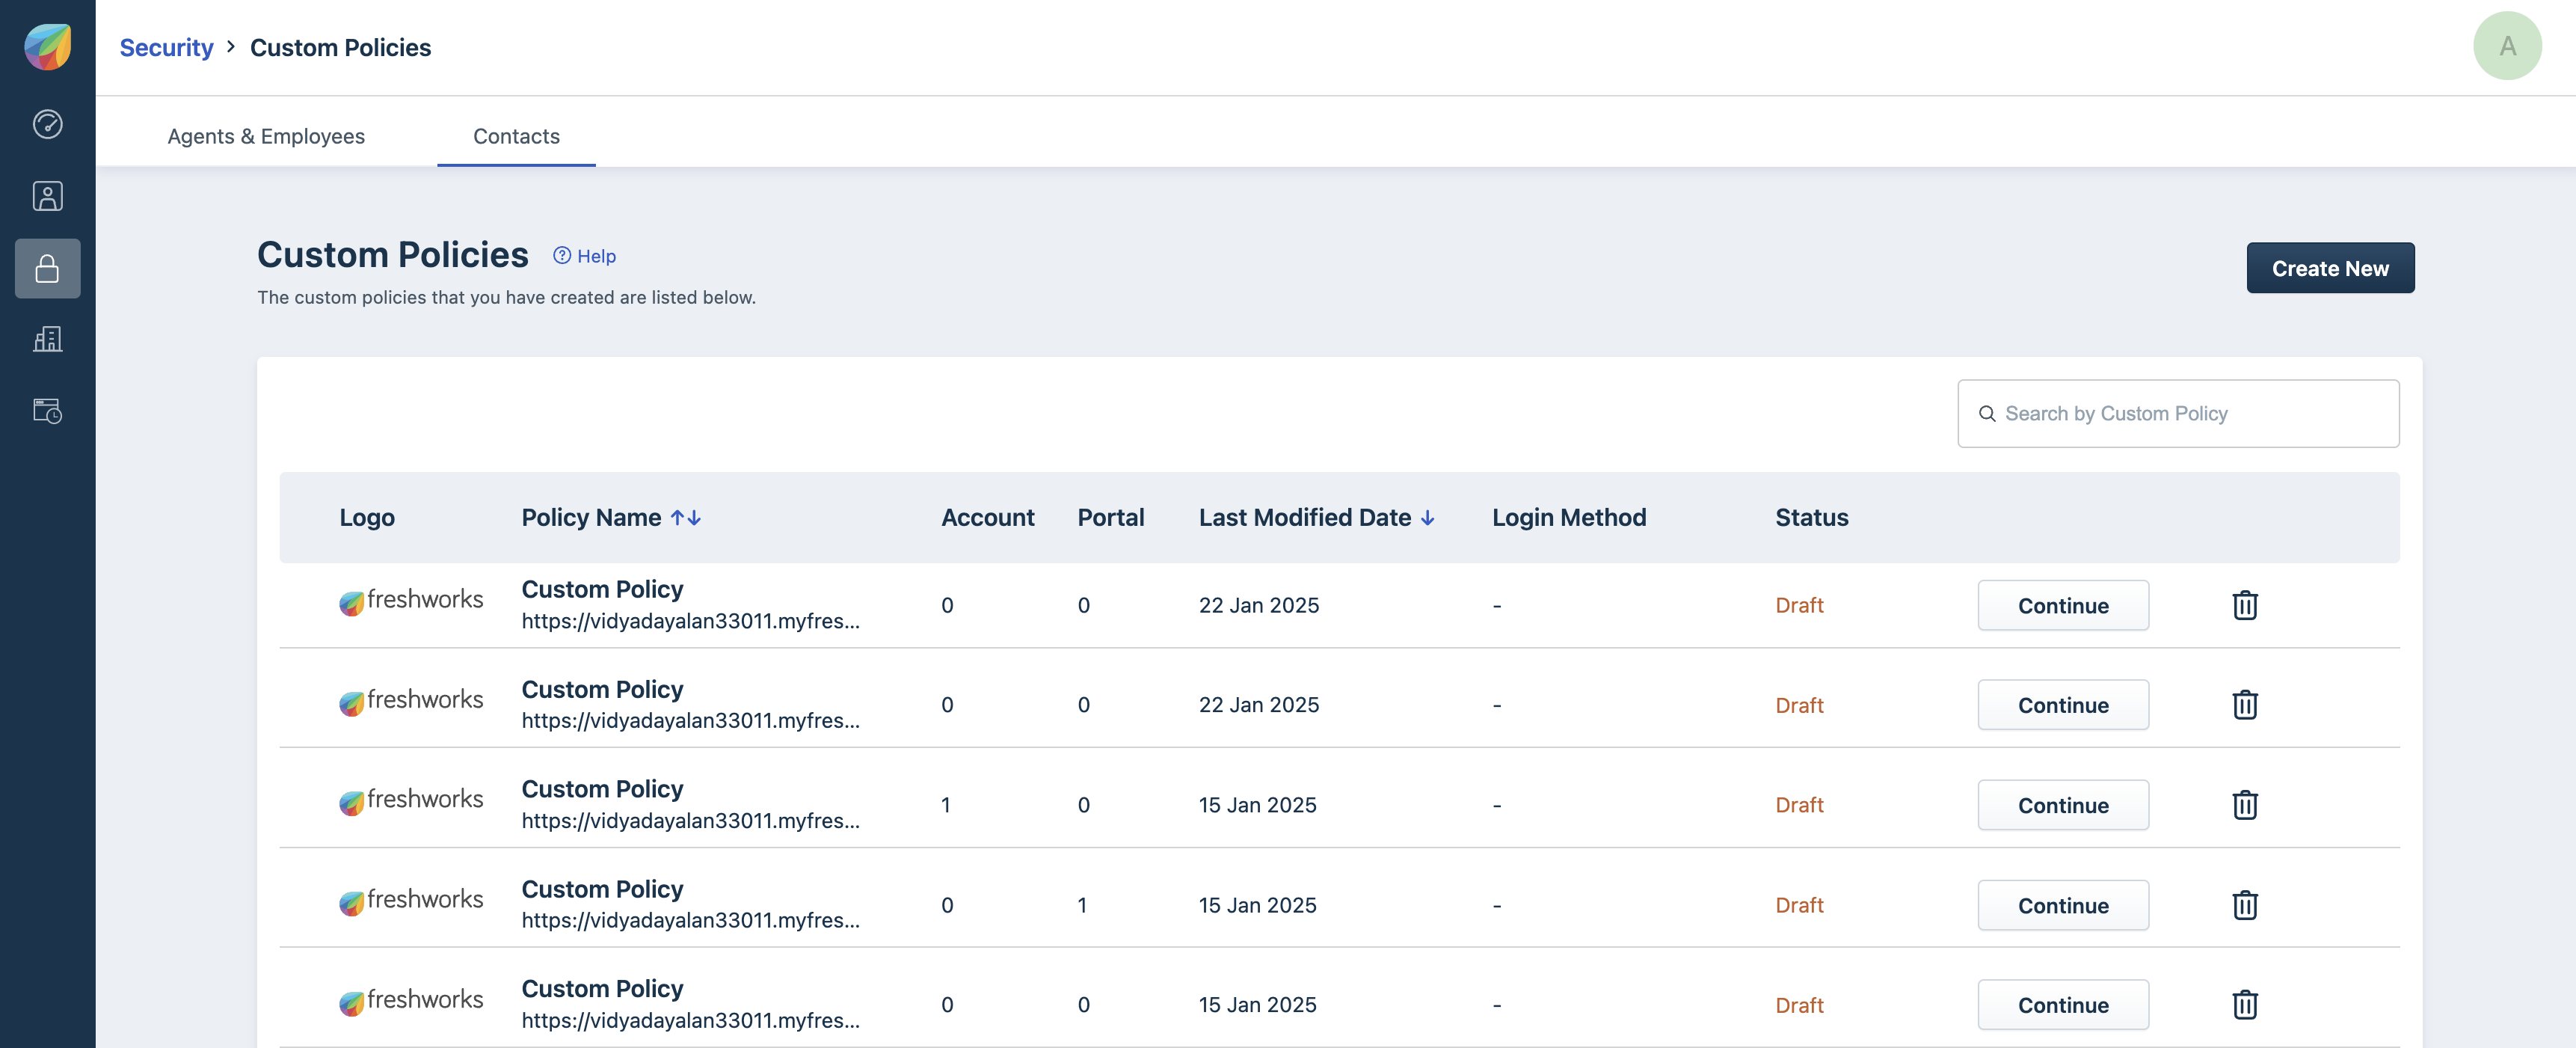Click Continue on the first draft policy
The height and width of the screenshot is (1048, 2576).
[2062, 605]
